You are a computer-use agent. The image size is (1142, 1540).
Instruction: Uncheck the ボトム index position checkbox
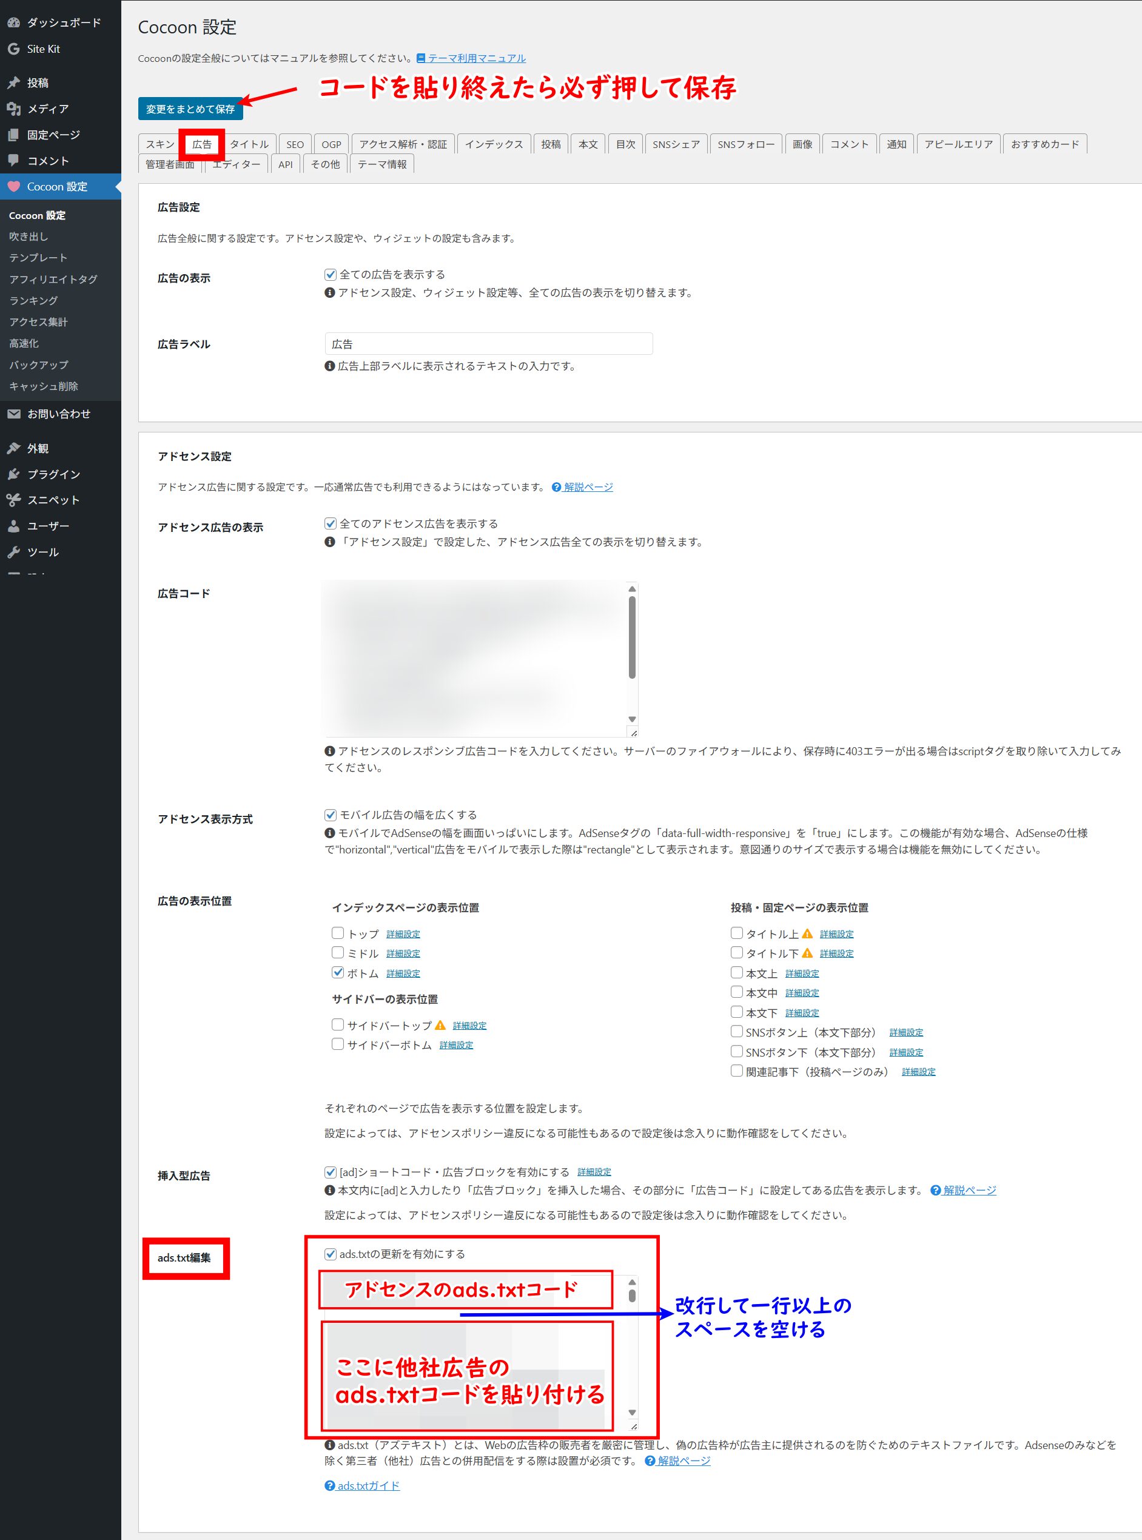[338, 972]
